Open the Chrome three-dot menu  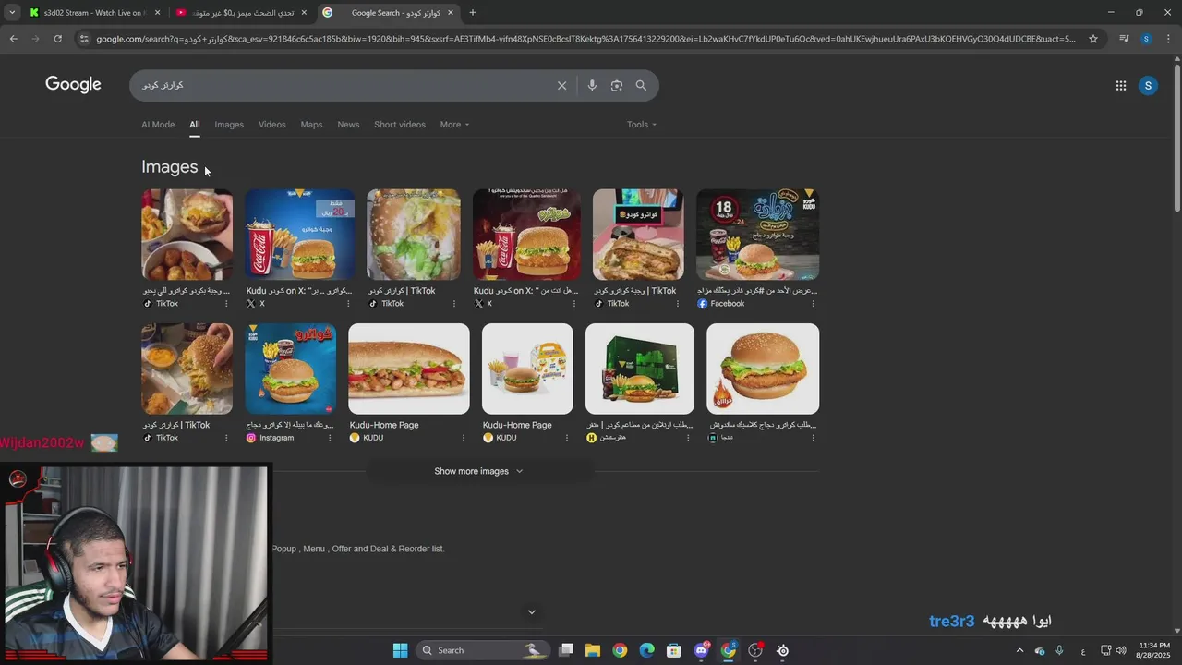click(x=1168, y=39)
